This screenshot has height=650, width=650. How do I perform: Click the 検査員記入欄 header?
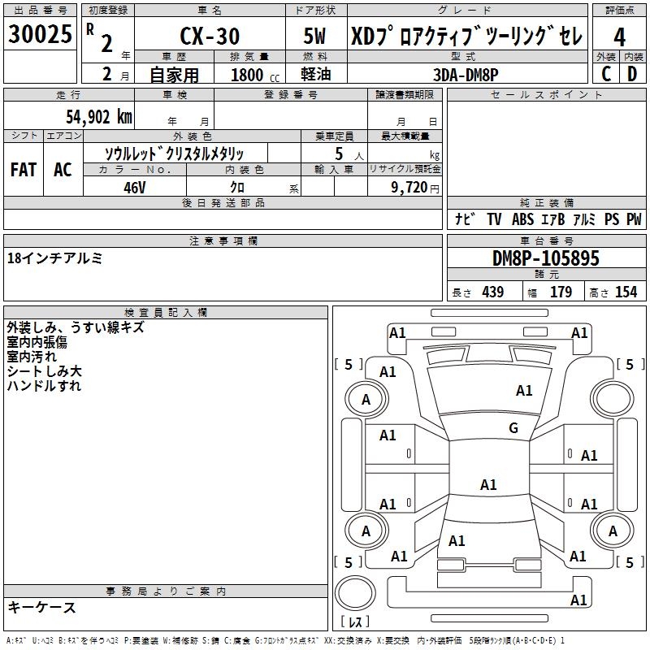166,313
